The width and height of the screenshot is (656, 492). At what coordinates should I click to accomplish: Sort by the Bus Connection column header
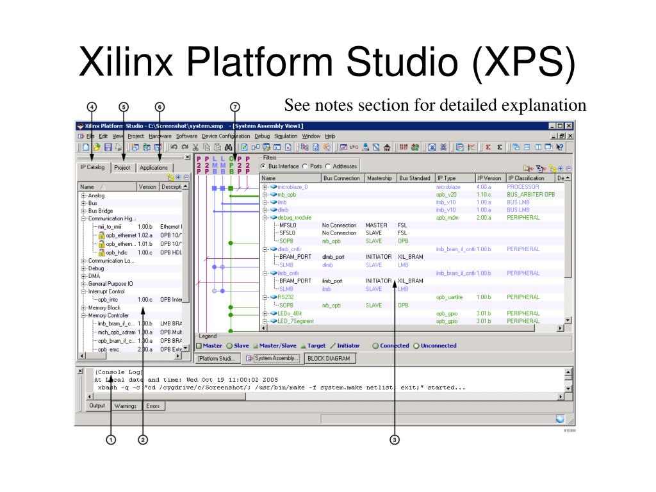click(x=342, y=178)
